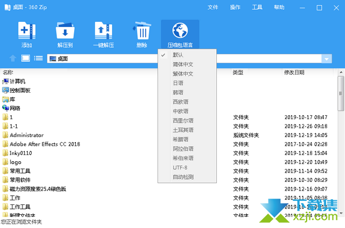Click the 解压到 (Extract to) icon
This screenshot has height=228, width=345.
click(x=65, y=31)
